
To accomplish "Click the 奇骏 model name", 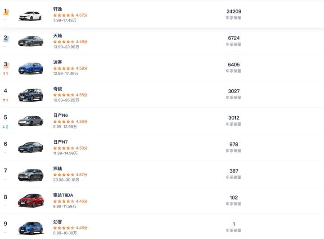I will point(58,89).
